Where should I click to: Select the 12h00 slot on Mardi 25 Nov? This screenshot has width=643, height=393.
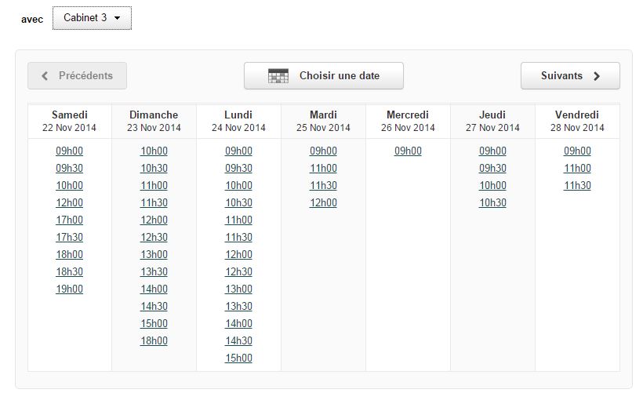(324, 202)
